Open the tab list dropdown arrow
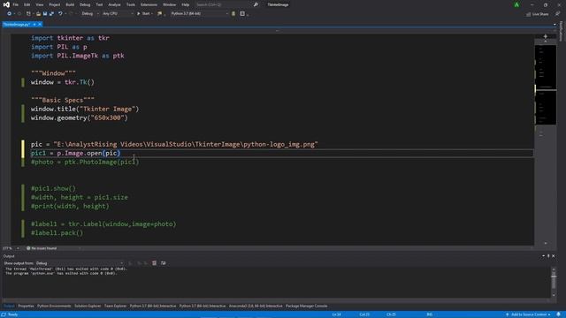The image size is (566, 318). pos(555,25)
